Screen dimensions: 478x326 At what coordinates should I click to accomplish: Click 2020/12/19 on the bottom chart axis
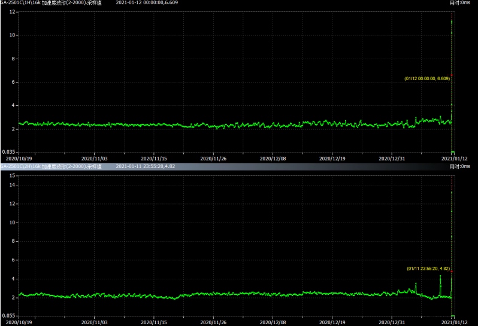(333, 322)
